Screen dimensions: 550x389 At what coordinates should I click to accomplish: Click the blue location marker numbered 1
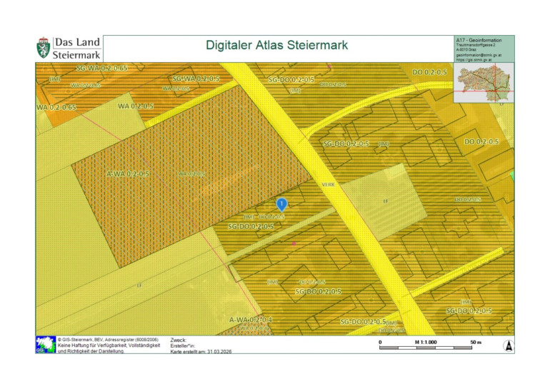(281, 205)
